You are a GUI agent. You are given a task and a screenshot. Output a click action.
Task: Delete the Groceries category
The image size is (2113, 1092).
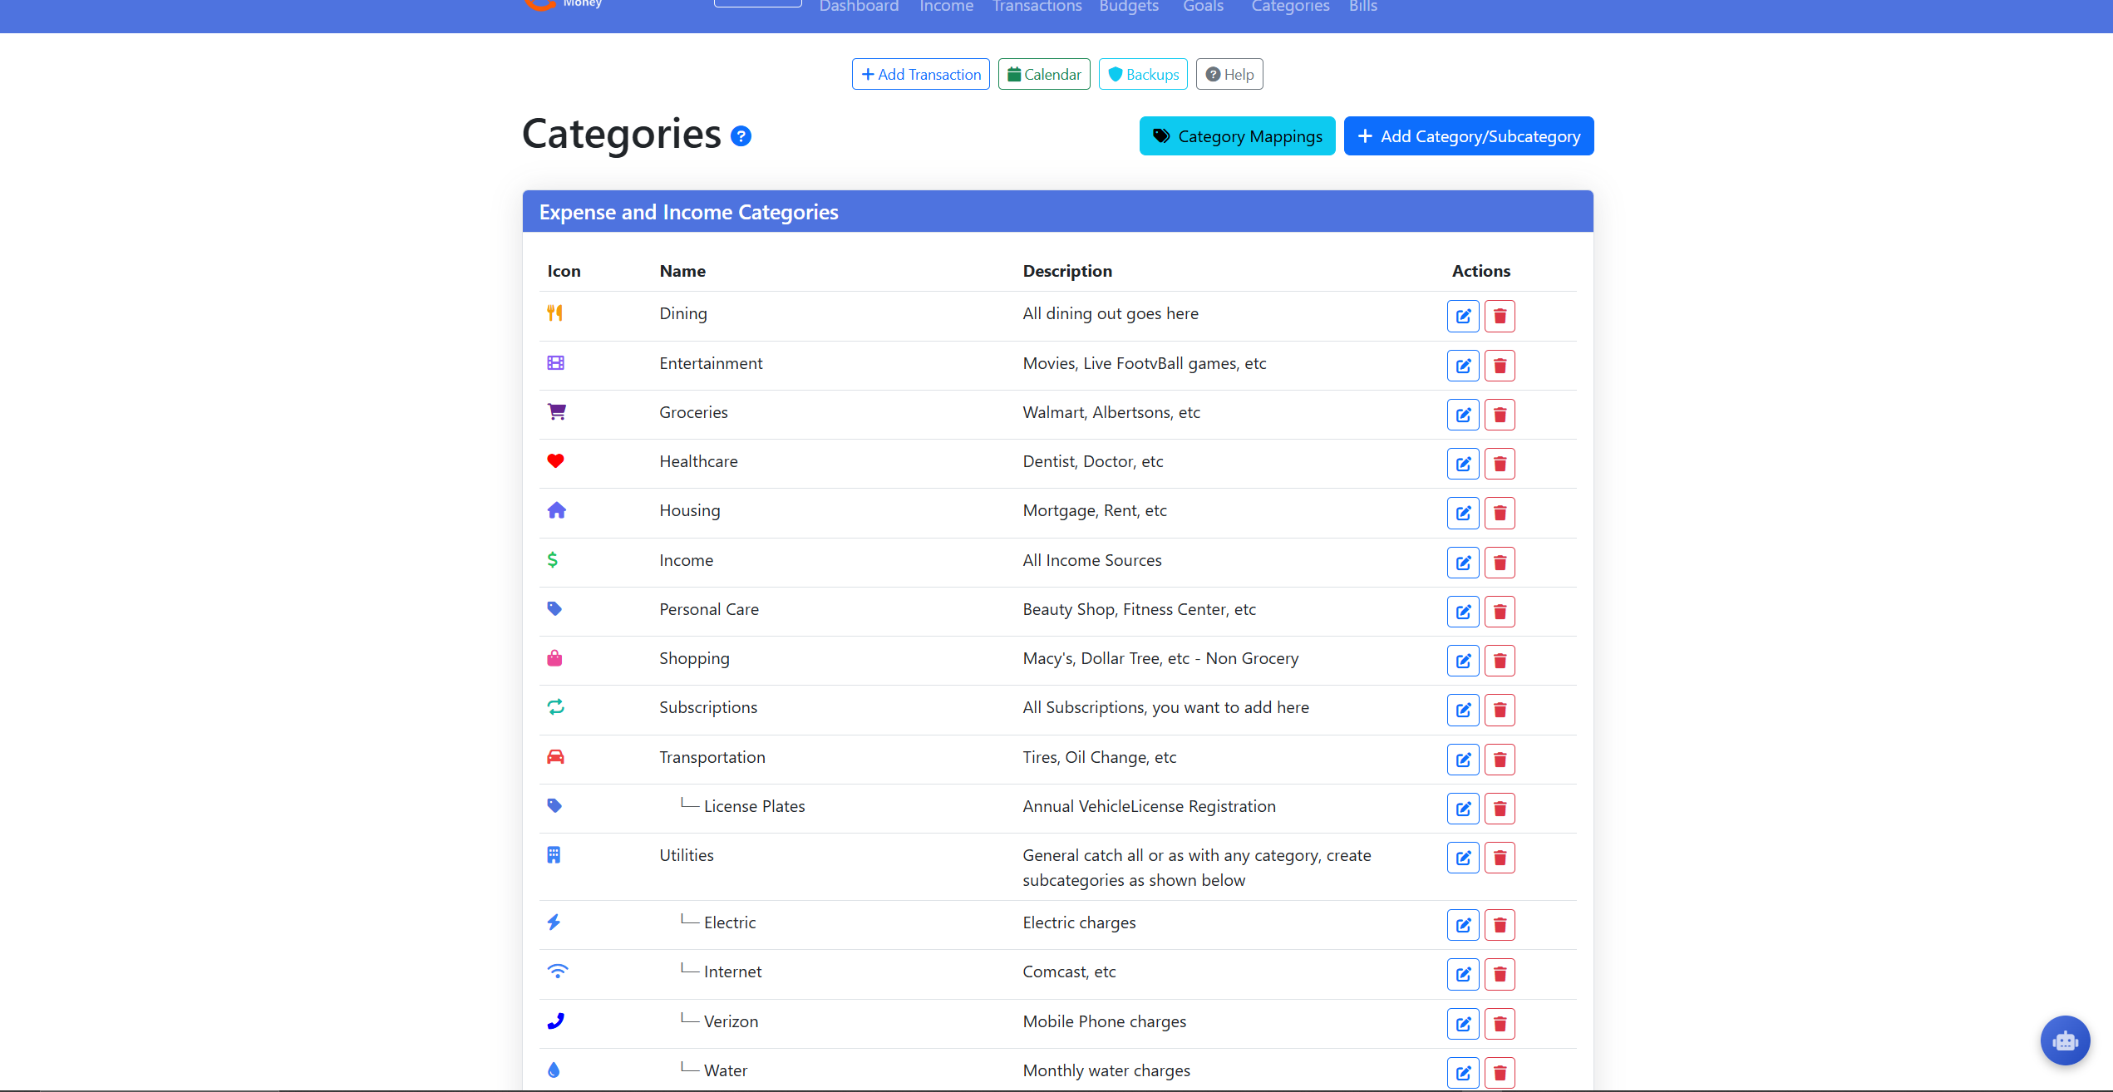(1500, 415)
